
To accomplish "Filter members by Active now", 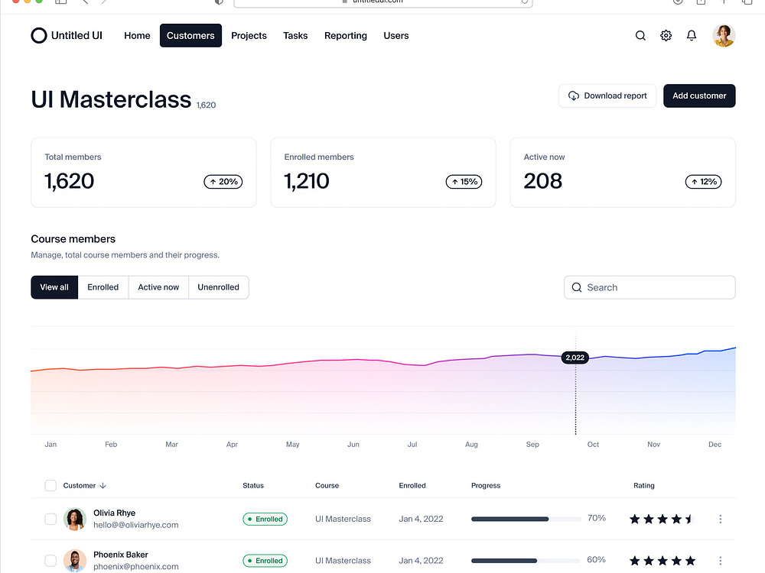I will (x=158, y=287).
